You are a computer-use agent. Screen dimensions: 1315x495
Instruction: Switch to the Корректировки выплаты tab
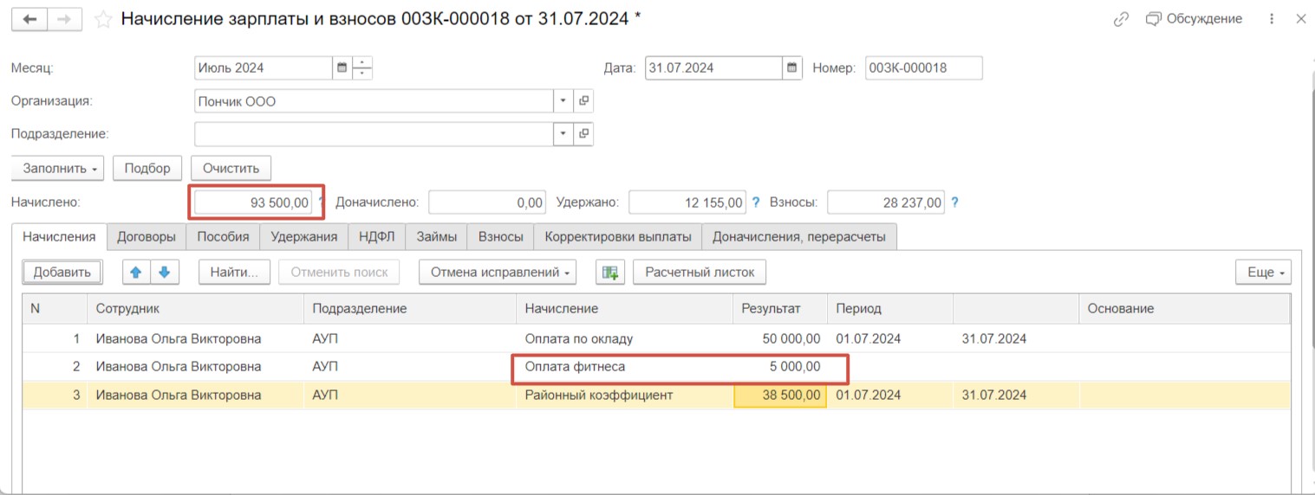click(x=617, y=236)
